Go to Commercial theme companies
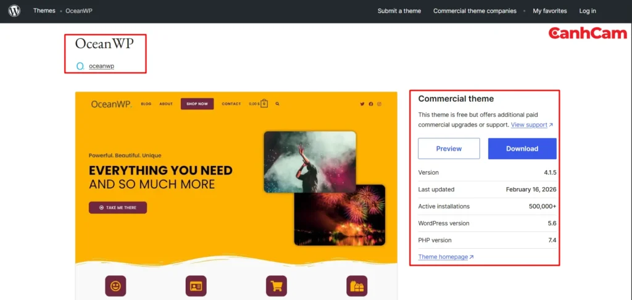The image size is (632, 300). pos(475,11)
